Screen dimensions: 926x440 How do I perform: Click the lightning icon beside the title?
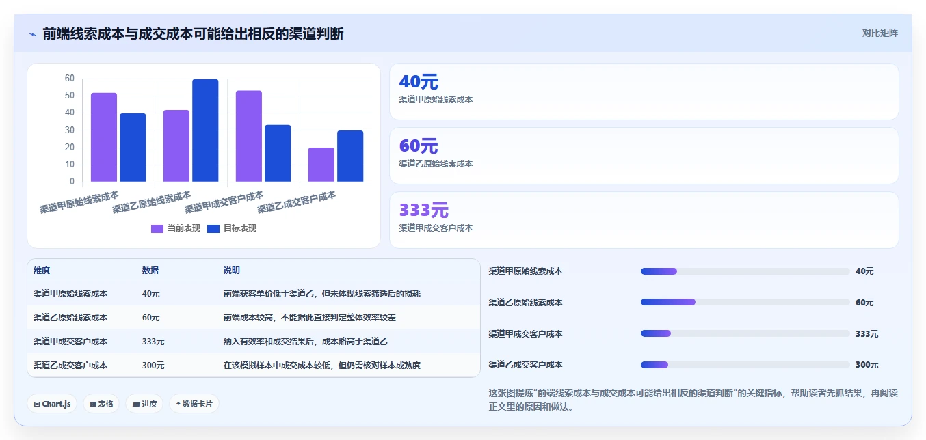pyautogui.click(x=32, y=33)
